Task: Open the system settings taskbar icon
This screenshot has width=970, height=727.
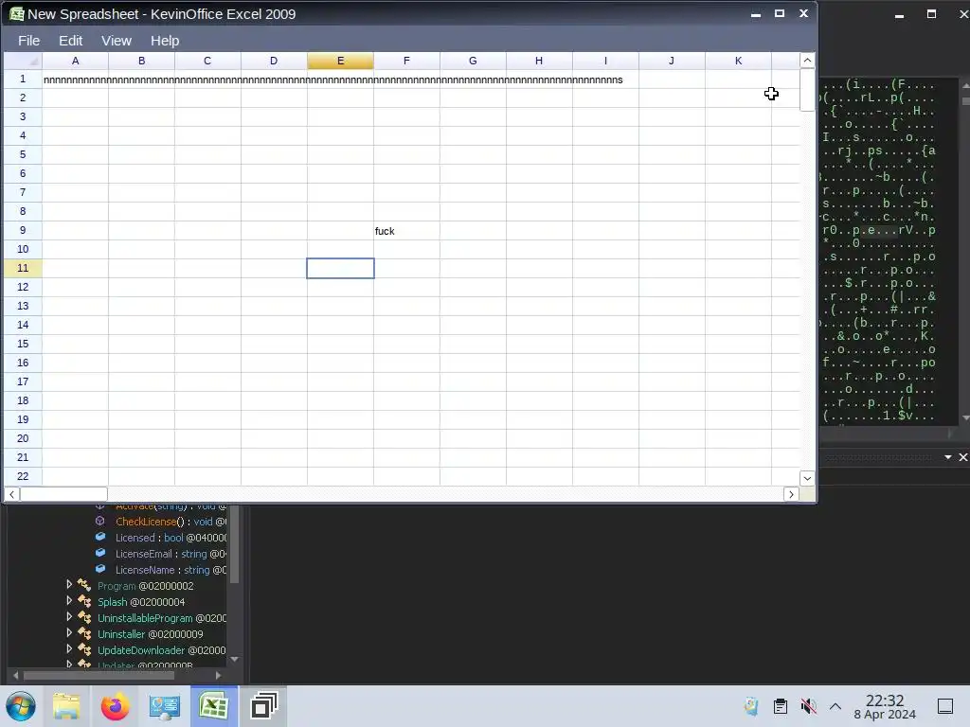Action: click(x=165, y=706)
